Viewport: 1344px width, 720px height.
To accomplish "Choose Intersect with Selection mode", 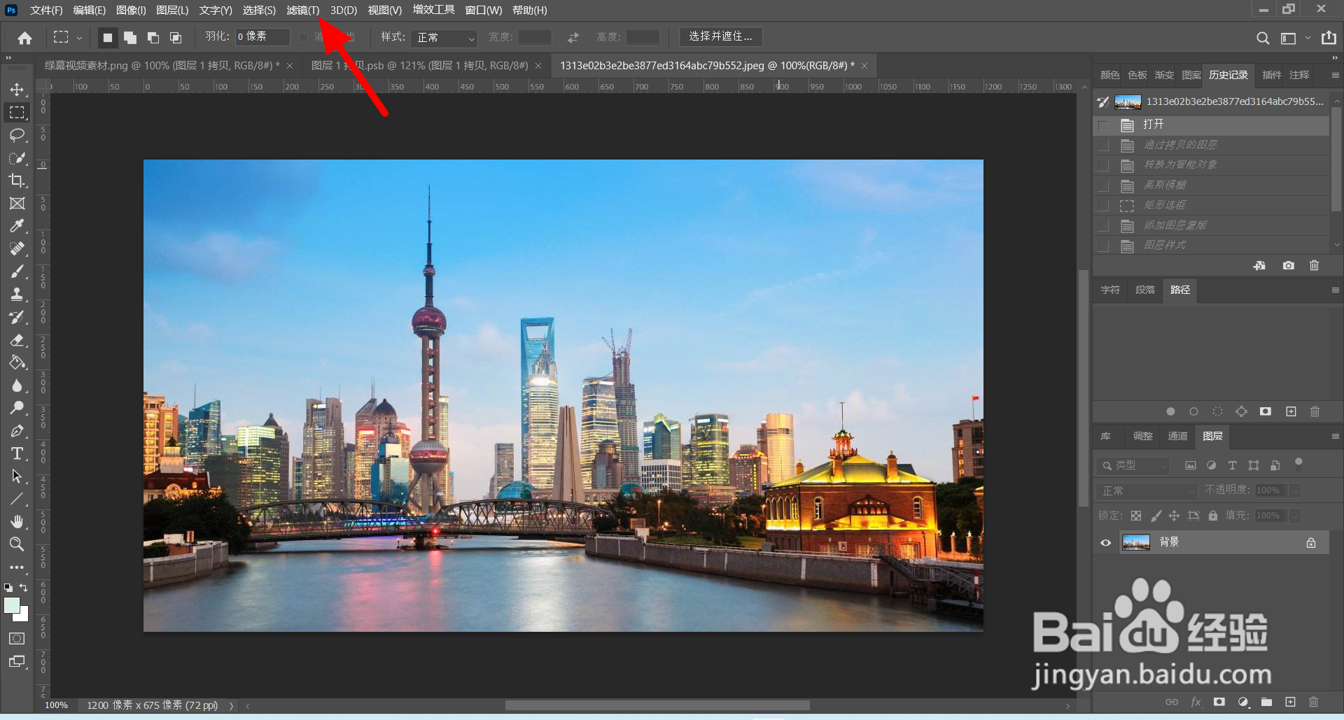I will [176, 38].
